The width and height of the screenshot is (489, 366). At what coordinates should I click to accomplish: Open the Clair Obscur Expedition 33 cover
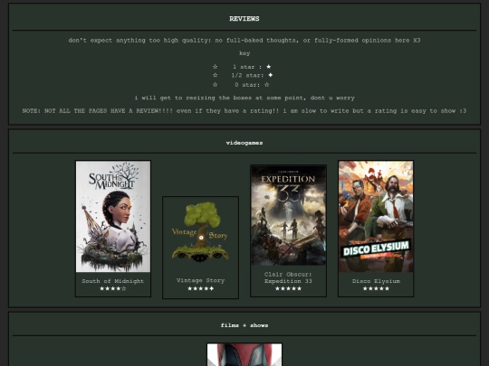[289, 215]
